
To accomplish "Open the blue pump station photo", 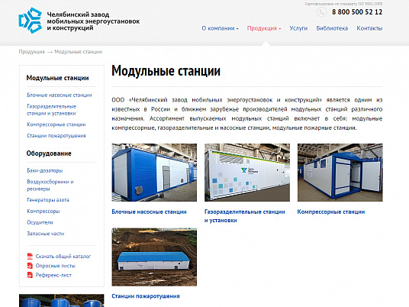I will 154,173.
